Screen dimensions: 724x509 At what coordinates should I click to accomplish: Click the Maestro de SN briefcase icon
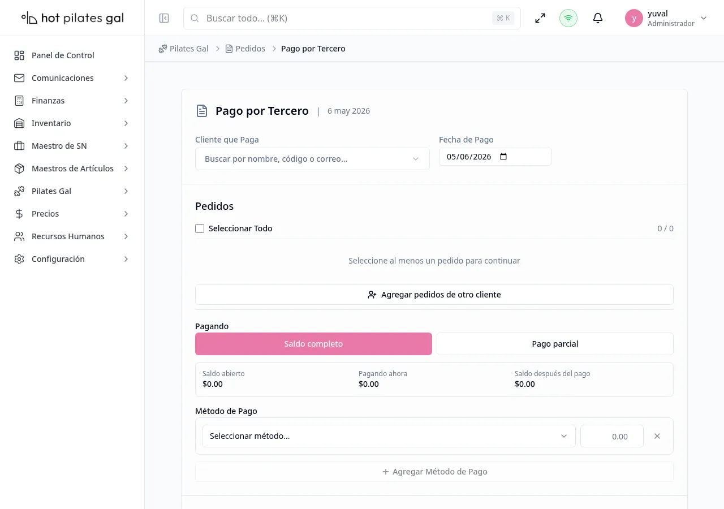19,146
